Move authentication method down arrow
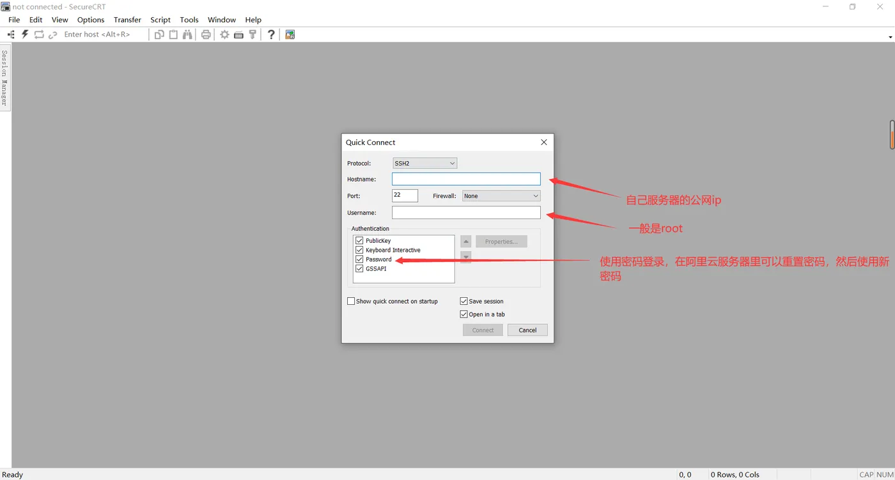Screen dimensions: 895x480 [x=466, y=257]
